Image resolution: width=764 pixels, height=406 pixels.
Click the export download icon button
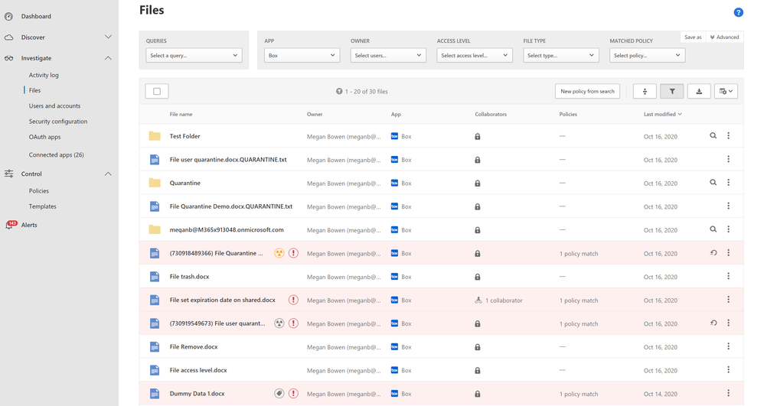coord(699,92)
